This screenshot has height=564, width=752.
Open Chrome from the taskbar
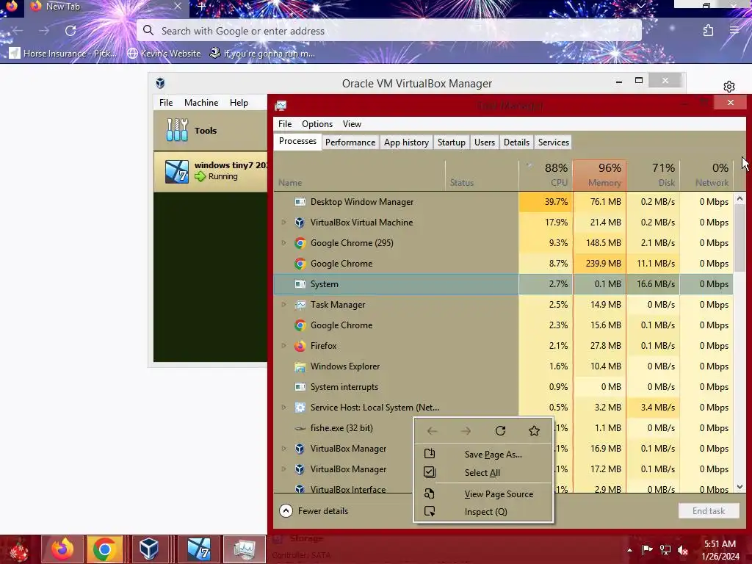[x=104, y=549]
